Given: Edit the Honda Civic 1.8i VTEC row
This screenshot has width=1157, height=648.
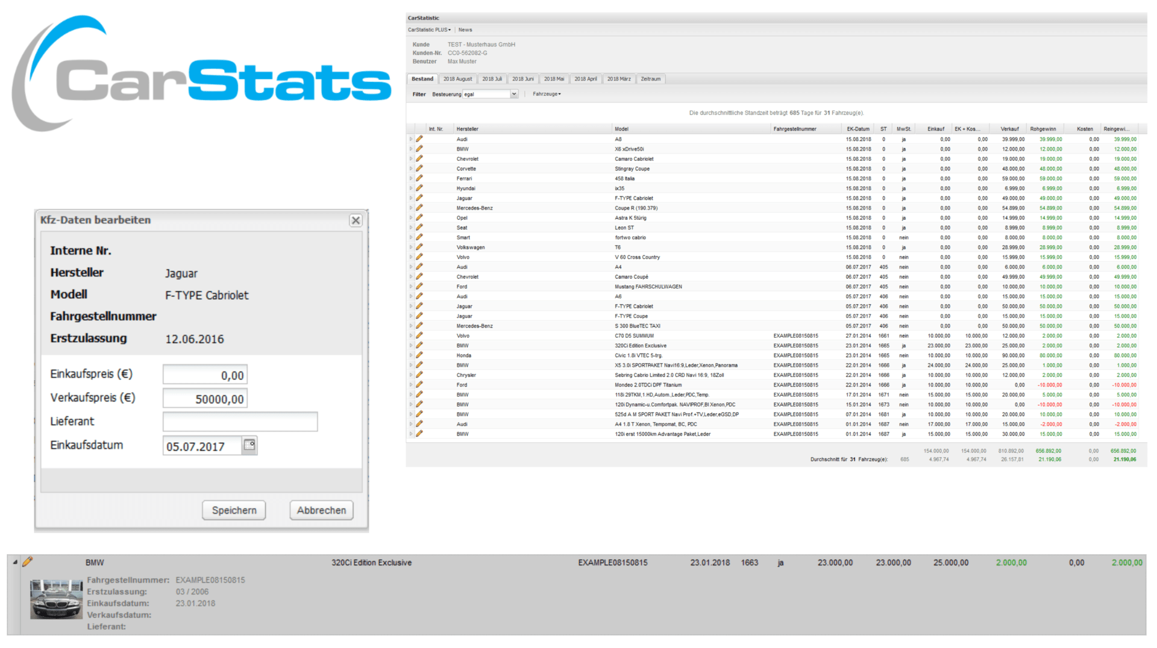Looking at the screenshot, I should pos(419,355).
